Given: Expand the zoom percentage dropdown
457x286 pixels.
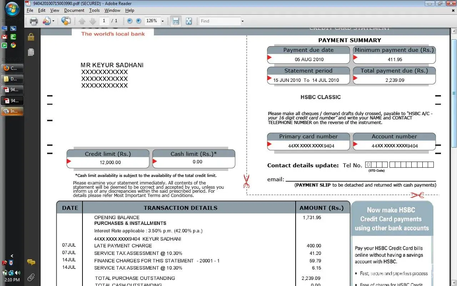Looking at the screenshot, I should pos(162,21).
